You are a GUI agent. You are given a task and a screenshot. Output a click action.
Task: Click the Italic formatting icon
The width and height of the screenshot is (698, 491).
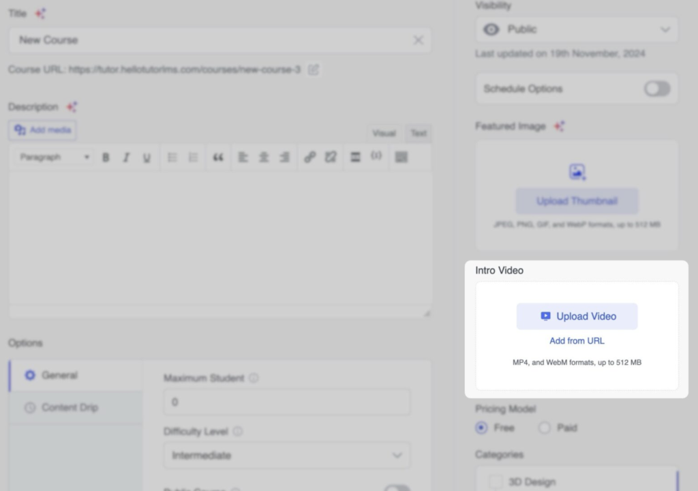pos(126,158)
